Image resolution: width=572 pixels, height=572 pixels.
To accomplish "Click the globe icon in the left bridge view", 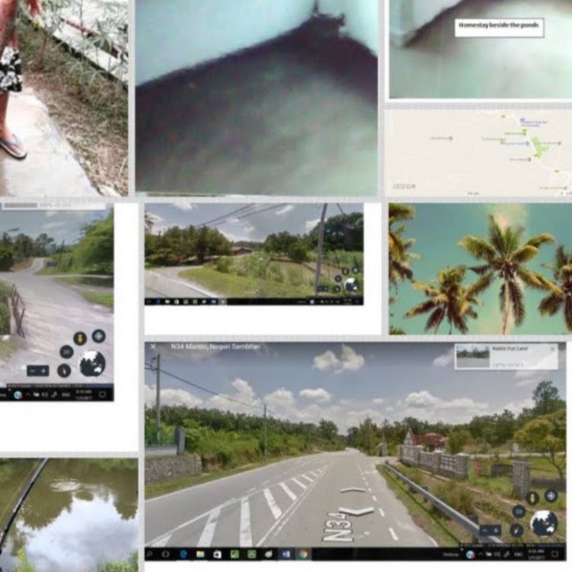I will tap(92, 364).
